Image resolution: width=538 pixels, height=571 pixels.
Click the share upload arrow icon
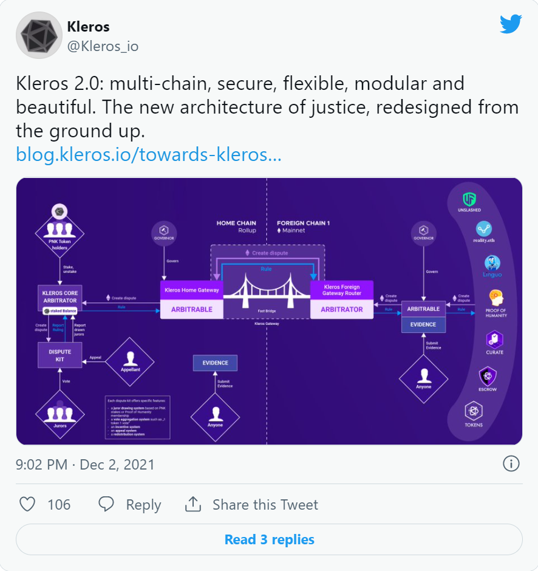pyautogui.click(x=193, y=504)
